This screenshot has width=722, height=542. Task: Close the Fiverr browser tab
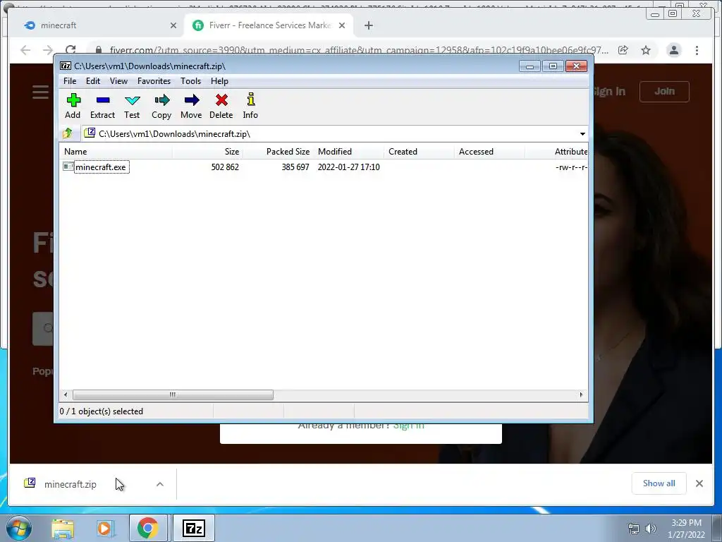[x=342, y=26]
